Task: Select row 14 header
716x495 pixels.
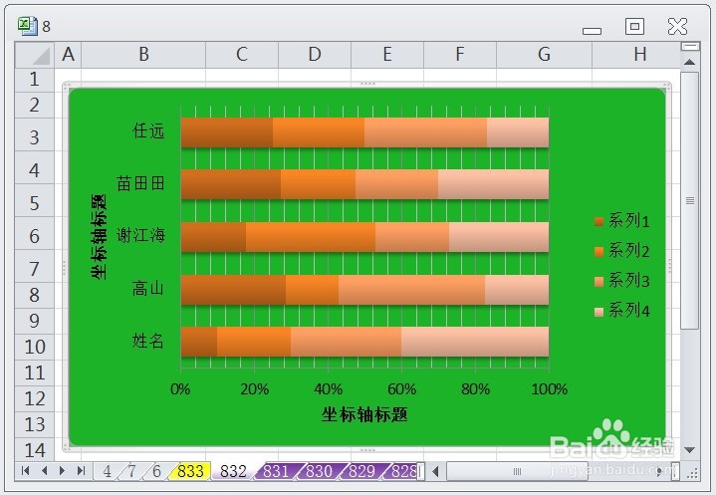Action: click(35, 450)
